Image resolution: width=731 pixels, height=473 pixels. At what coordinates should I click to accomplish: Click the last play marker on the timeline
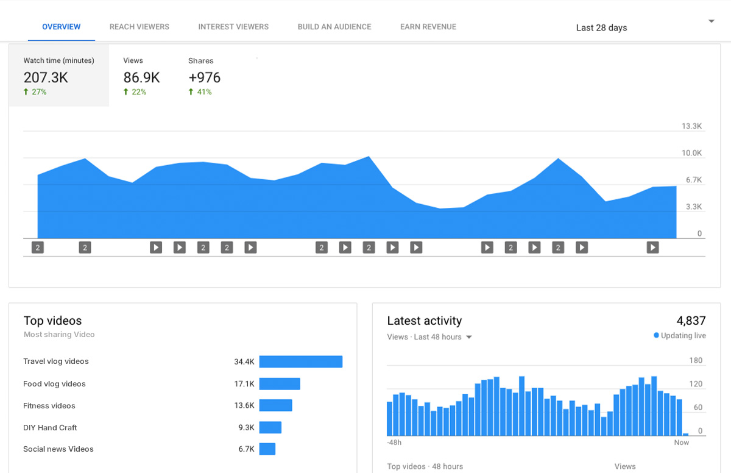tap(652, 247)
